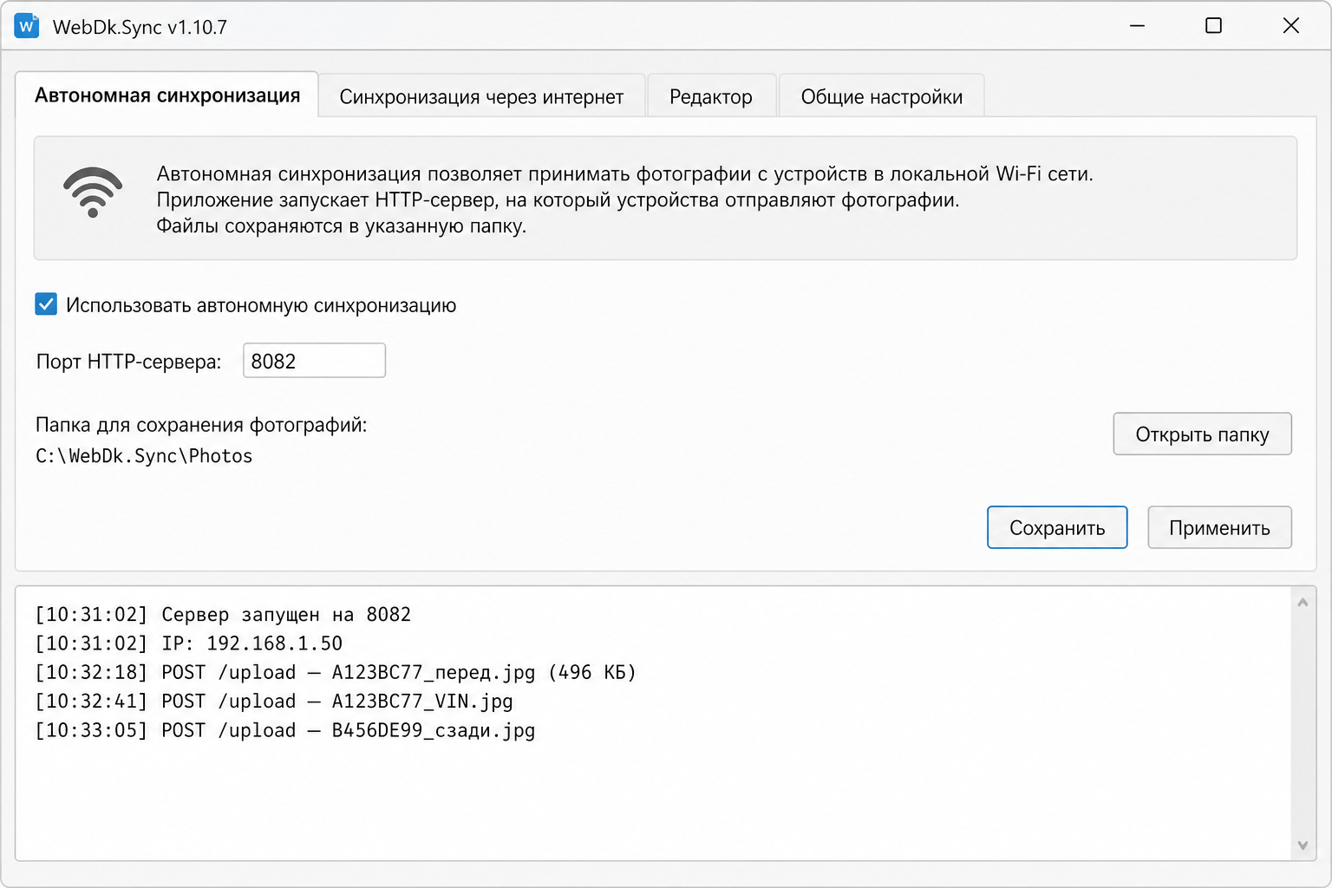Click the log scrollbar up arrow
This screenshot has width=1332, height=888.
1303,602
